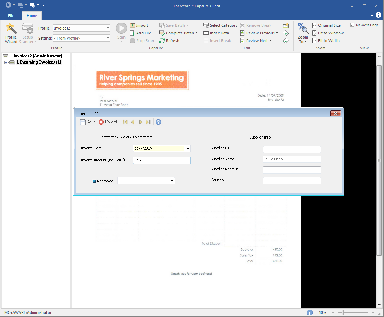Toggle the Newest Page checkbox
This screenshot has height=317, width=384.
pyautogui.click(x=352, y=25)
